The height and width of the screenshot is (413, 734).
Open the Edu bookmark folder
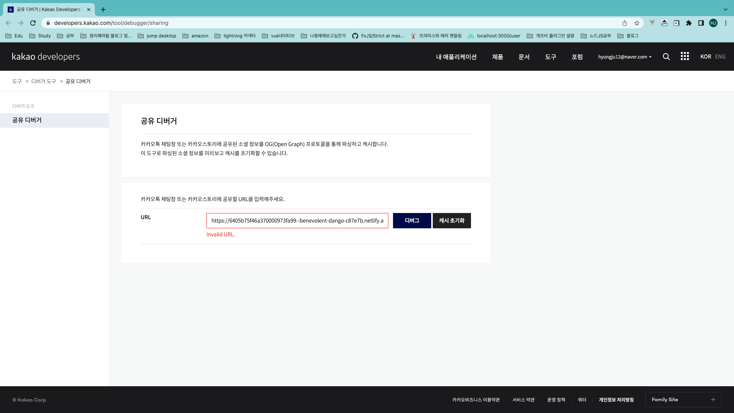point(14,36)
